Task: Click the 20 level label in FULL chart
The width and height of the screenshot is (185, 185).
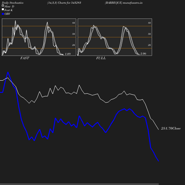Action: tap(149, 45)
